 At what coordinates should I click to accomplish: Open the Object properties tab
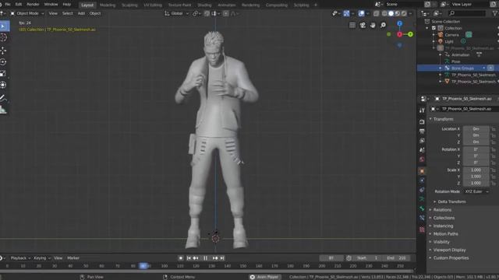422,171
